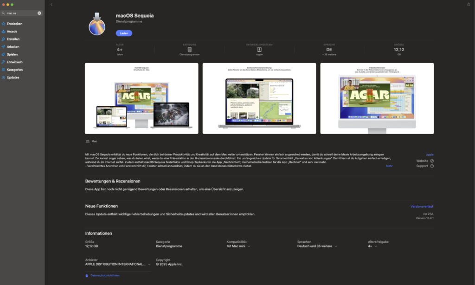Click the Entwicklungsteam person icon
Screen dimensions: 475x285
point(259,49)
